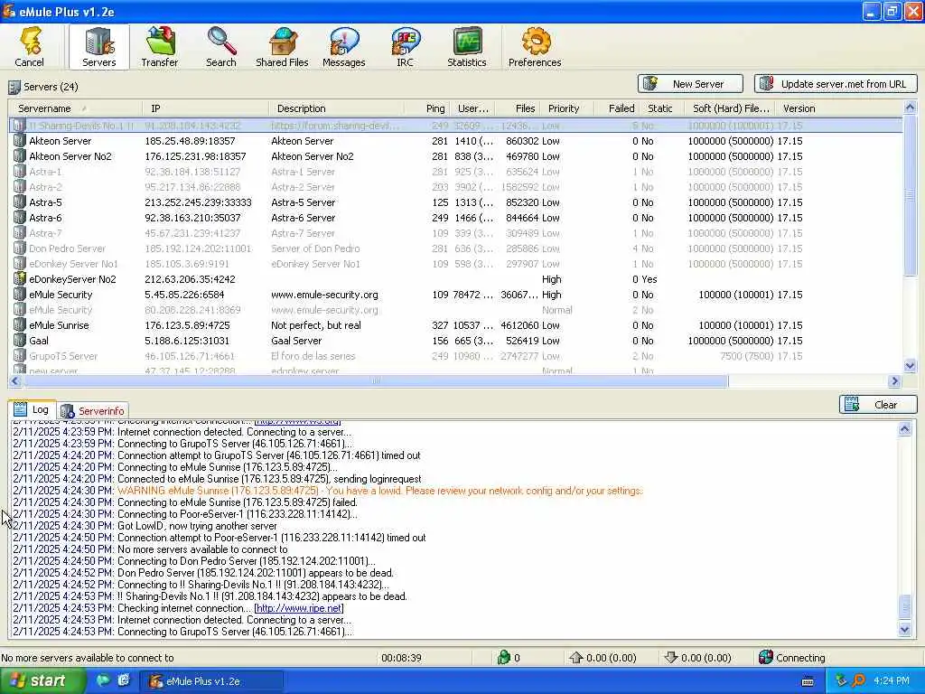Click eMule Plus v1.2e taskbar button
The width and height of the screenshot is (925, 694).
pos(210,681)
